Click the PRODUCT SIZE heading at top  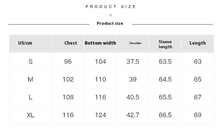[111, 6]
